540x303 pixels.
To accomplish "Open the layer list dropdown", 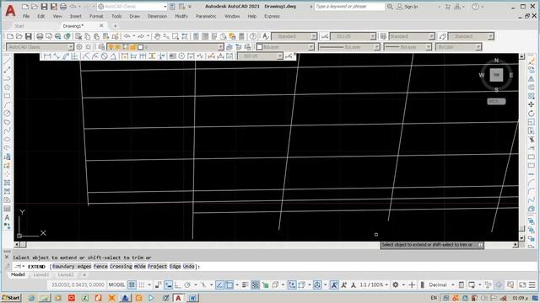I will click(220, 47).
